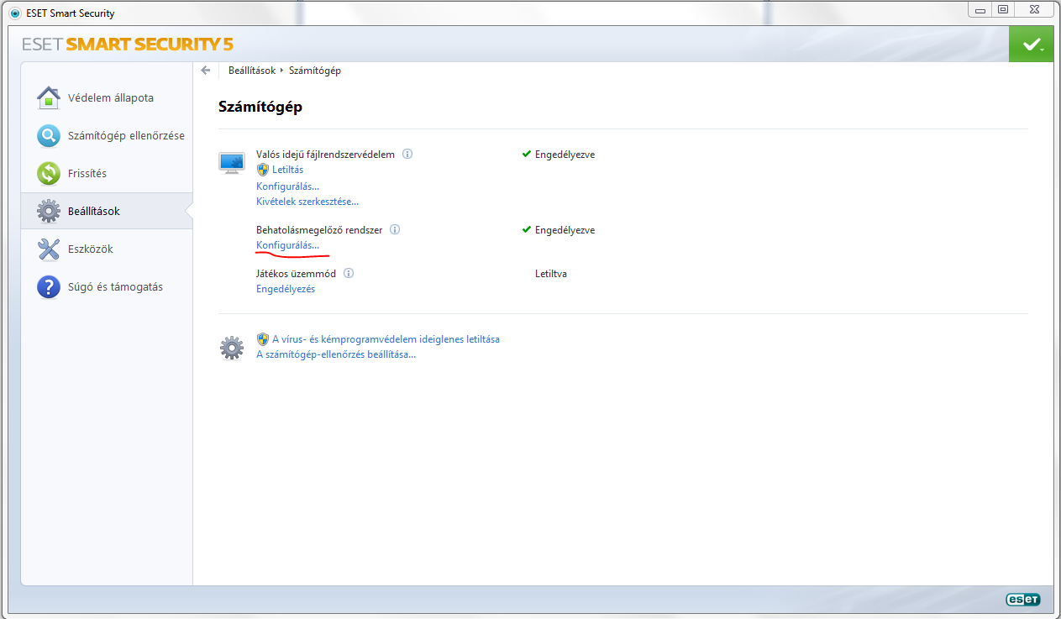
Task: Open Eszközök in the sidebar
Action: pyautogui.click(x=107, y=249)
